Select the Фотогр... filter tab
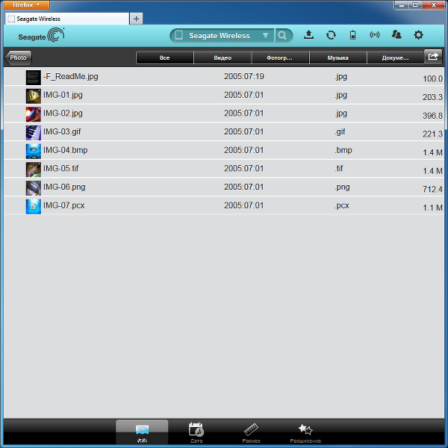This screenshot has width=448, height=448. tap(280, 57)
